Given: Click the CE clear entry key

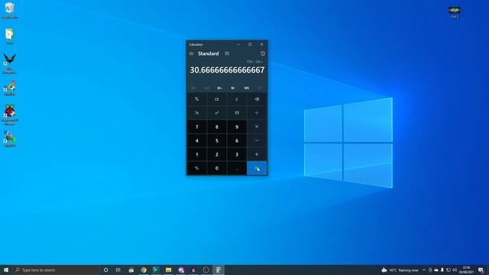Looking at the screenshot, I should [217, 99].
